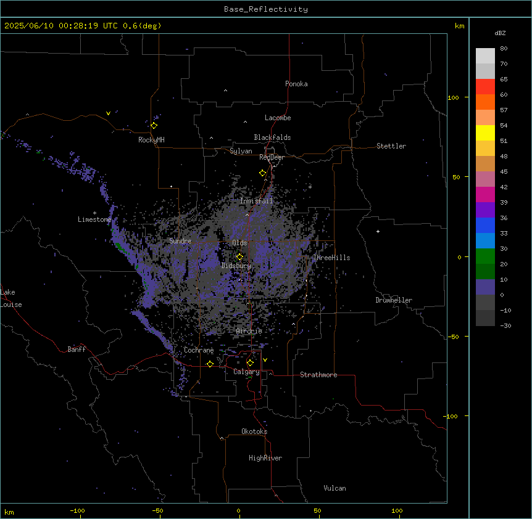Click the -30 value in dBZ legend
532x519 pixels.
click(505, 325)
